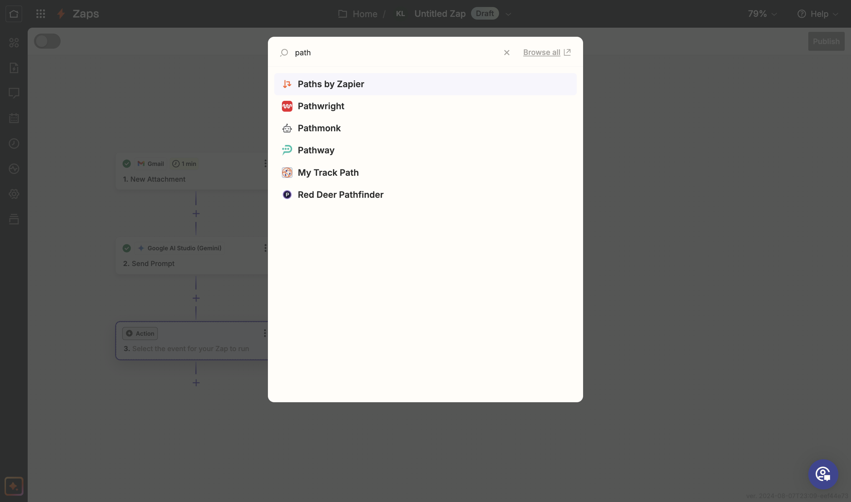
Task: Click the search magnifier icon
Action: click(284, 53)
